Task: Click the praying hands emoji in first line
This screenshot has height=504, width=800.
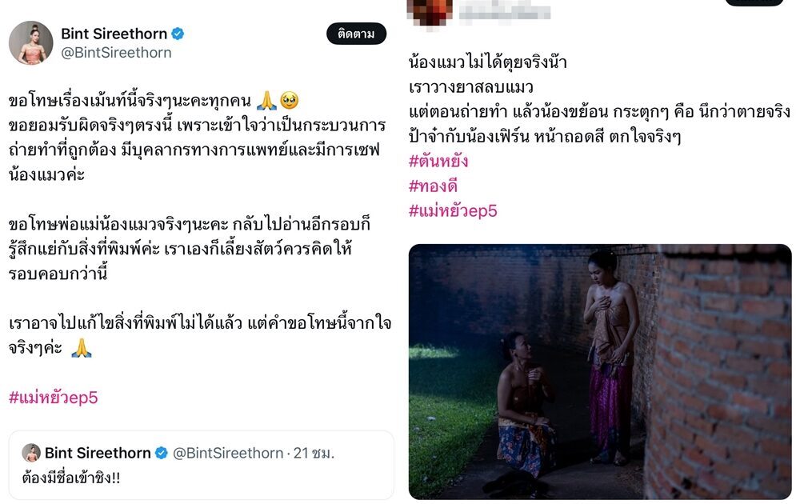Action: tap(266, 101)
